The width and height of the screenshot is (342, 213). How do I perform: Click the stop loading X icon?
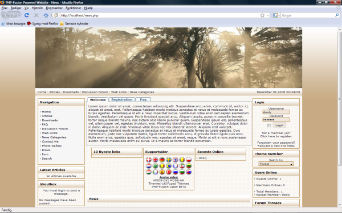(36, 15)
